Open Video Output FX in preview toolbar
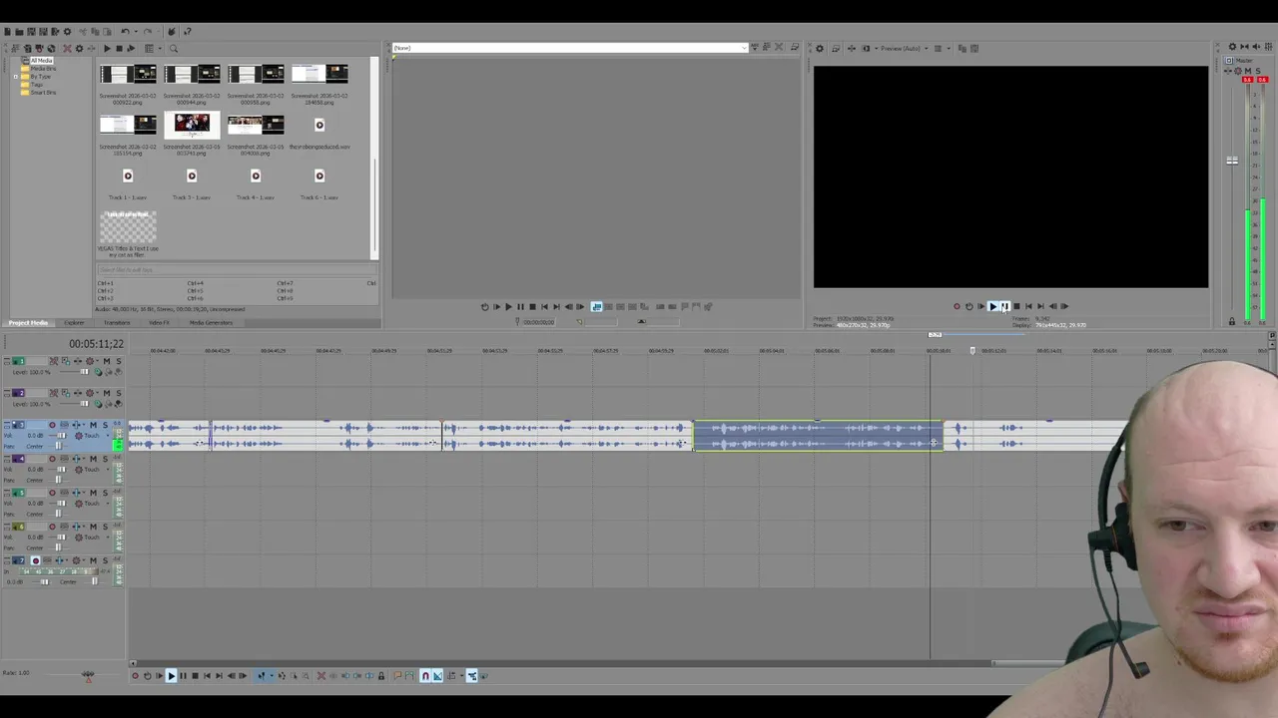The image size is (1278, 718). click(x=852, y=48)
